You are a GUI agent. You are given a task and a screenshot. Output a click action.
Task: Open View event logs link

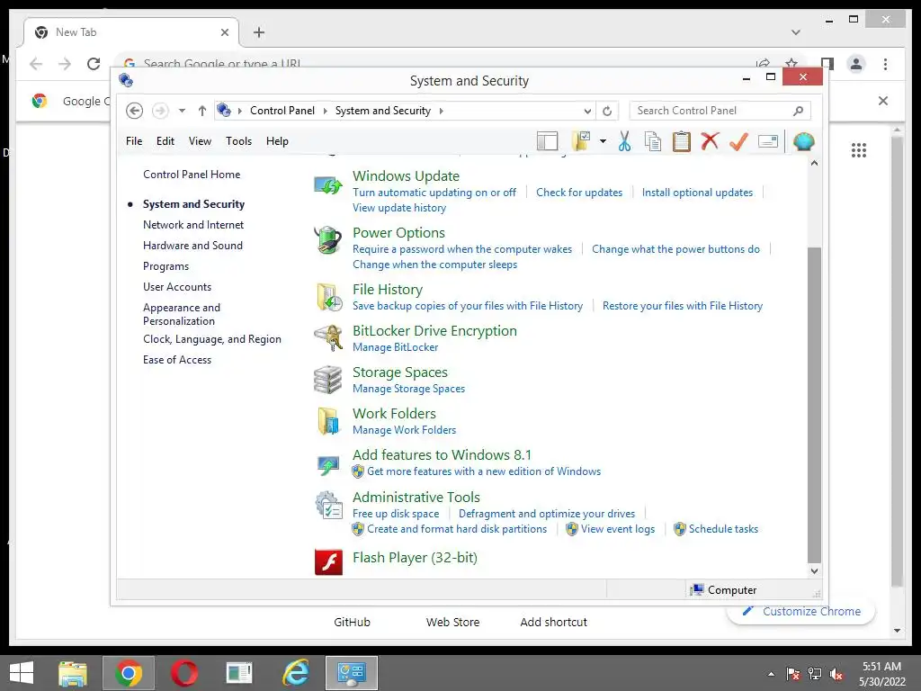[x=617, y=529]
